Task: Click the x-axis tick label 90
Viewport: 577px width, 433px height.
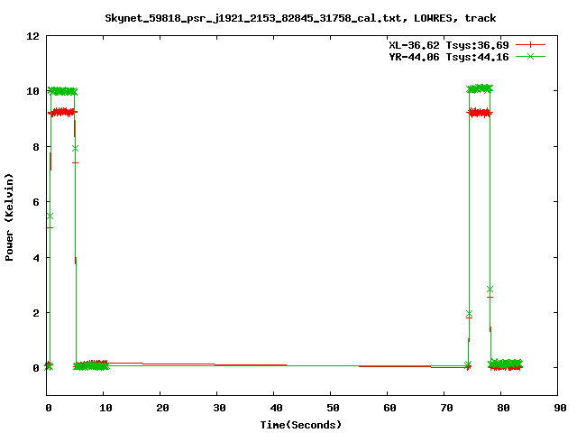Action: 560,408
